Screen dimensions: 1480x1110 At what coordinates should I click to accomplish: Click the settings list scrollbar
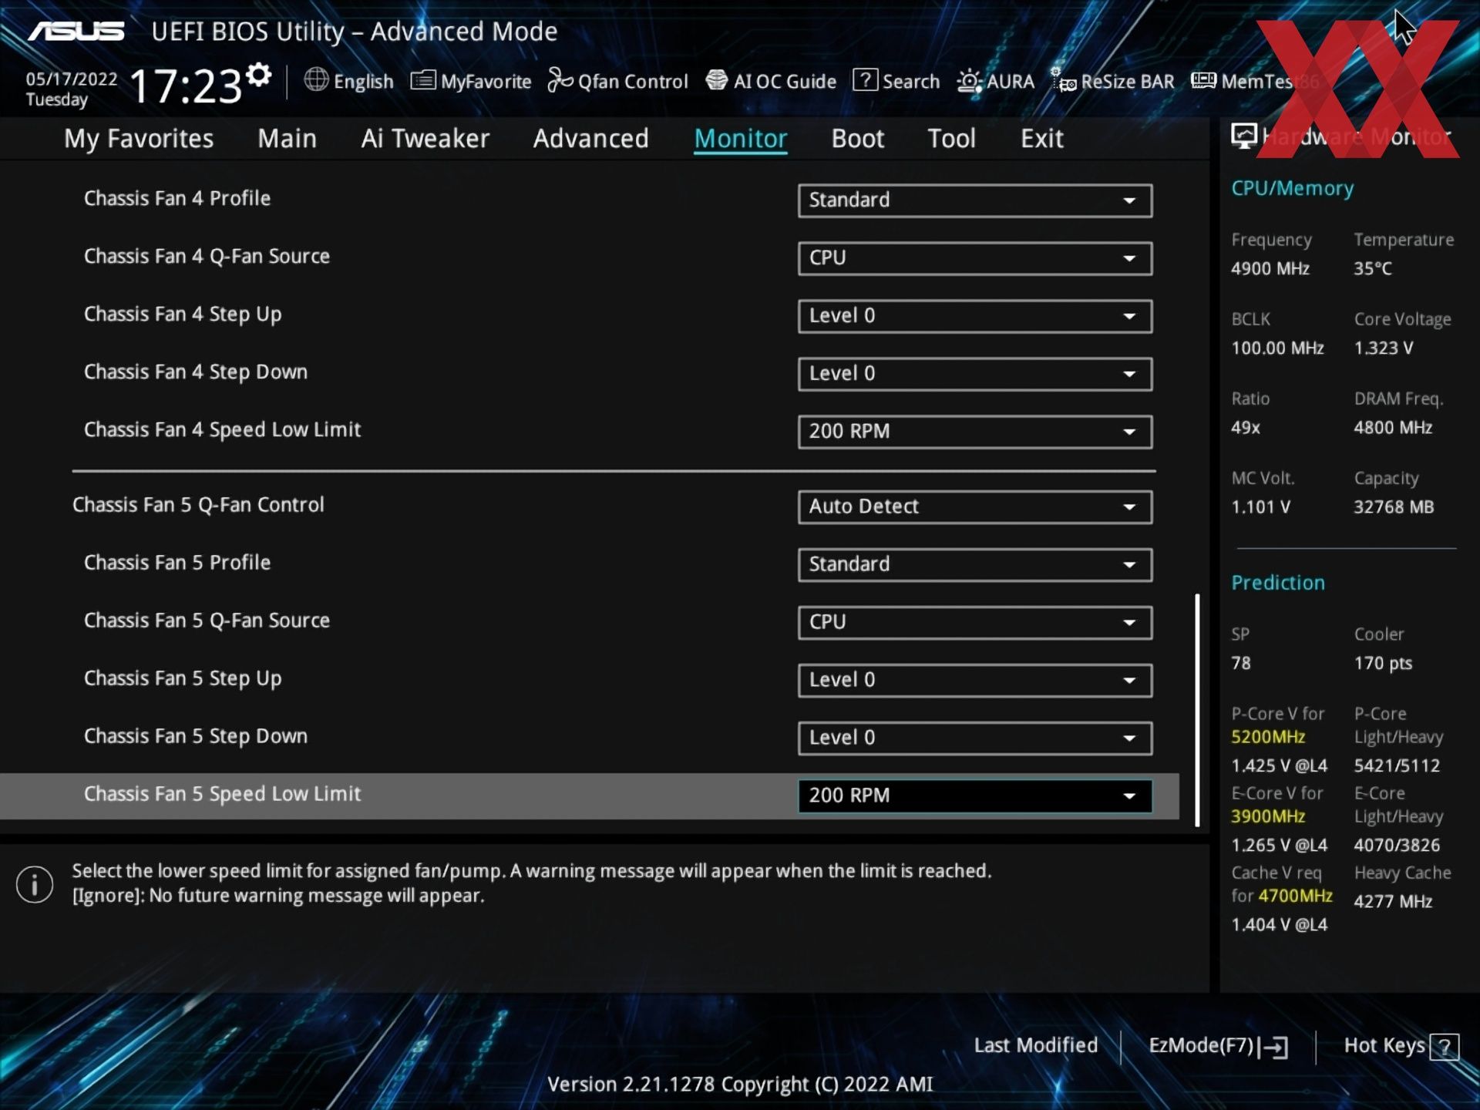(1197, 710)
